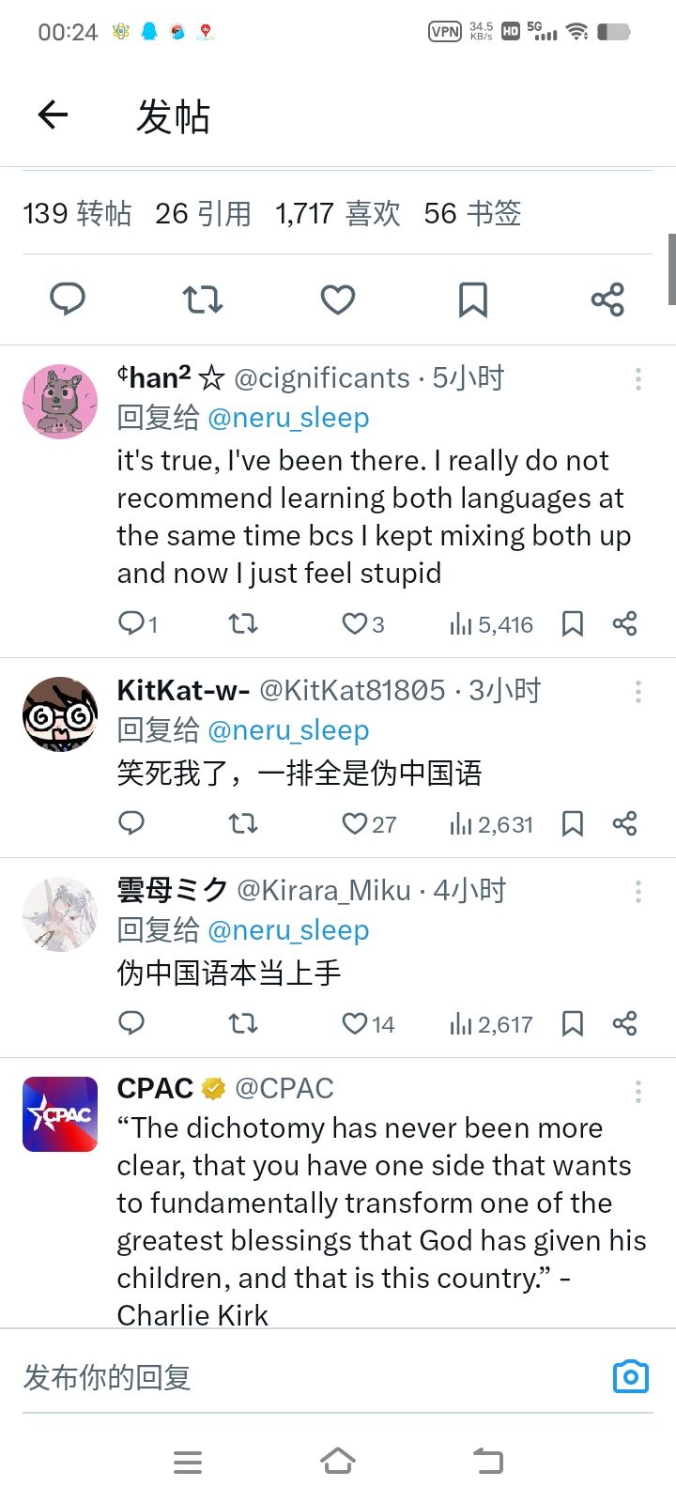Screen dimensions: 676x1502
Task: Open the 1,717 喜欢 likes list
Action: (338, 213)
